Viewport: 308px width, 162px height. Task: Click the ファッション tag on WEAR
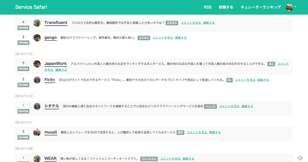coord(149,159)
